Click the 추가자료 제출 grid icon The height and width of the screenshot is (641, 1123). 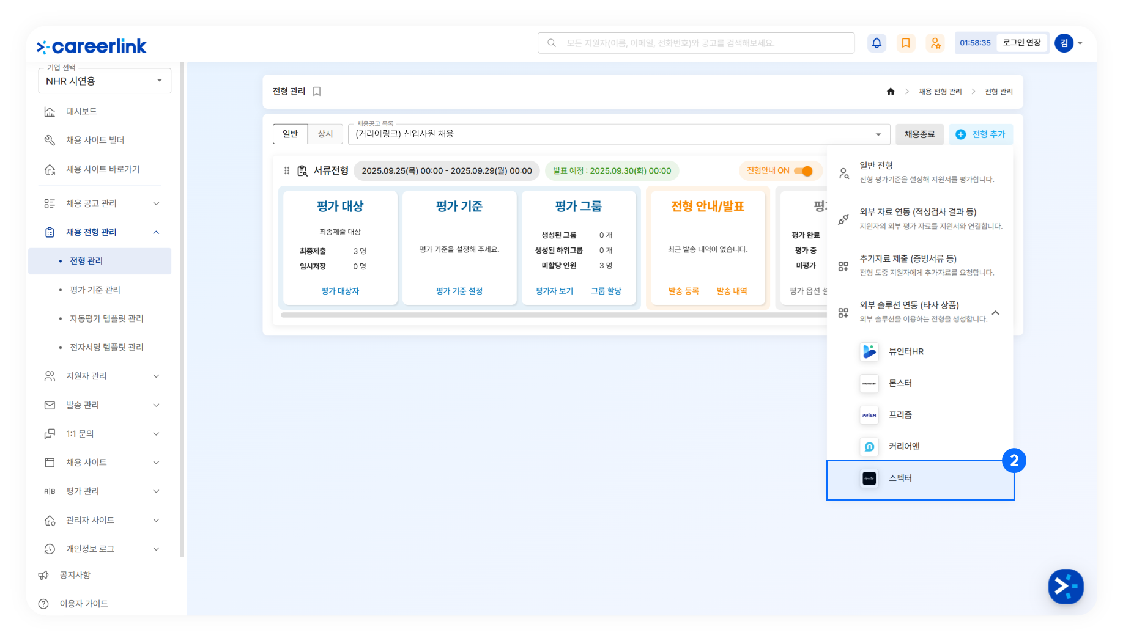[x=843, y=266]
